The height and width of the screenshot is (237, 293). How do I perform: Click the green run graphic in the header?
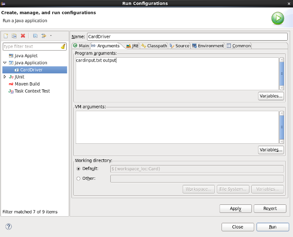[278, 18]
